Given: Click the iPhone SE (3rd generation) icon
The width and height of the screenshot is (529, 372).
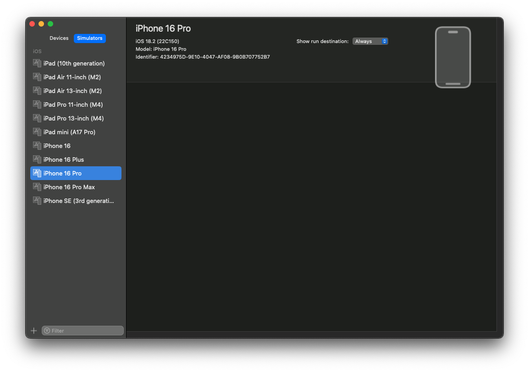Looking at the screenshot, I should [x=37, y=201].
